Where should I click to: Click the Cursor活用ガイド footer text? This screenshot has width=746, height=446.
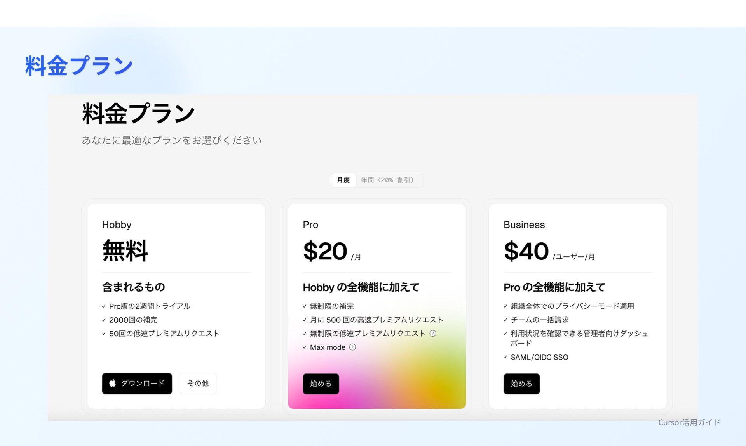pos(689,422)
